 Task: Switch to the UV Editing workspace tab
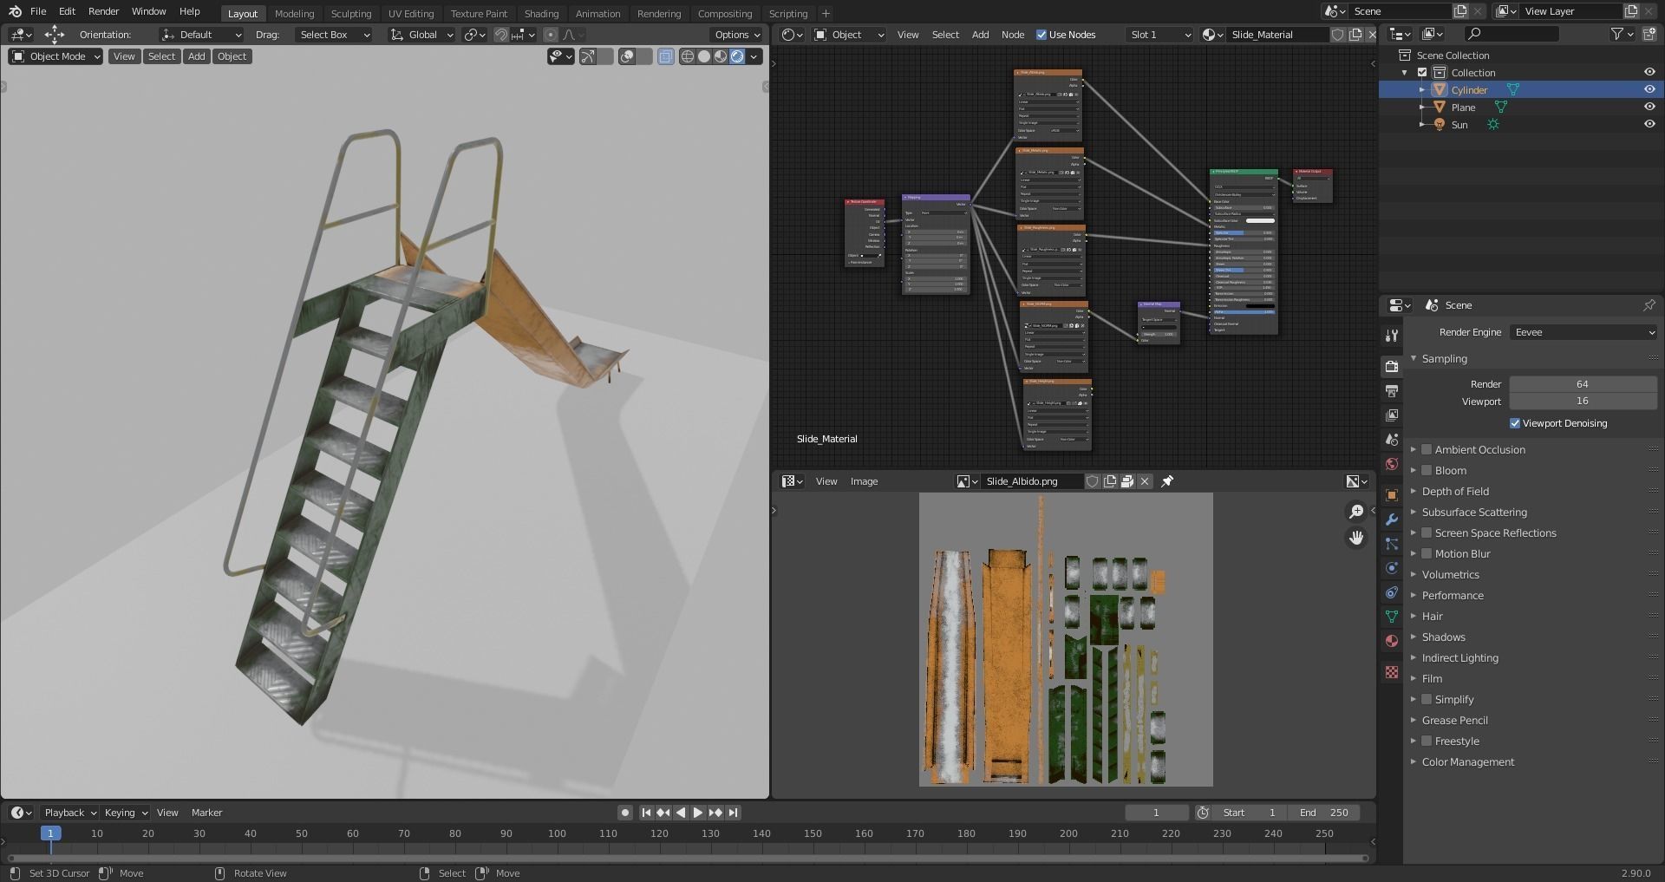click(411, 13)
